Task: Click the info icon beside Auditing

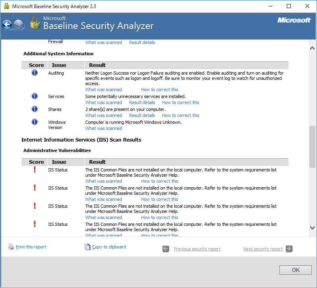Action: tap(35, 73)
